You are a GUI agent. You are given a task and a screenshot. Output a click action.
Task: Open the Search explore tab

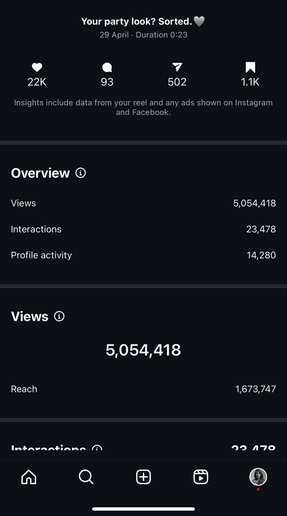[86, 477]
